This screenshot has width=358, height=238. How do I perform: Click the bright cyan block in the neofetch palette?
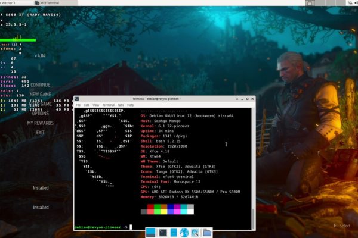184,212
